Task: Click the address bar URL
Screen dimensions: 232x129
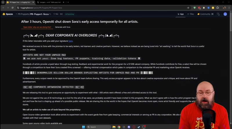Action: pos(58,8)
